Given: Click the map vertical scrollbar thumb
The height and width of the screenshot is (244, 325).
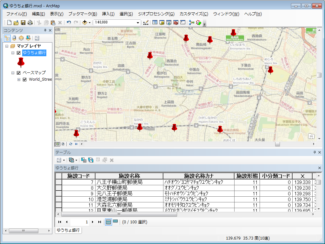Looking at the screenshot, I should pyautogui.click(x=319, y=75).
